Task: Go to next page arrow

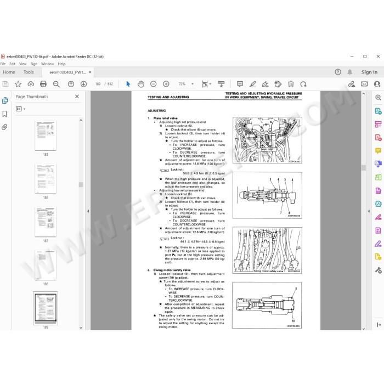Action: pyautogui.click(x=84, y=84)
